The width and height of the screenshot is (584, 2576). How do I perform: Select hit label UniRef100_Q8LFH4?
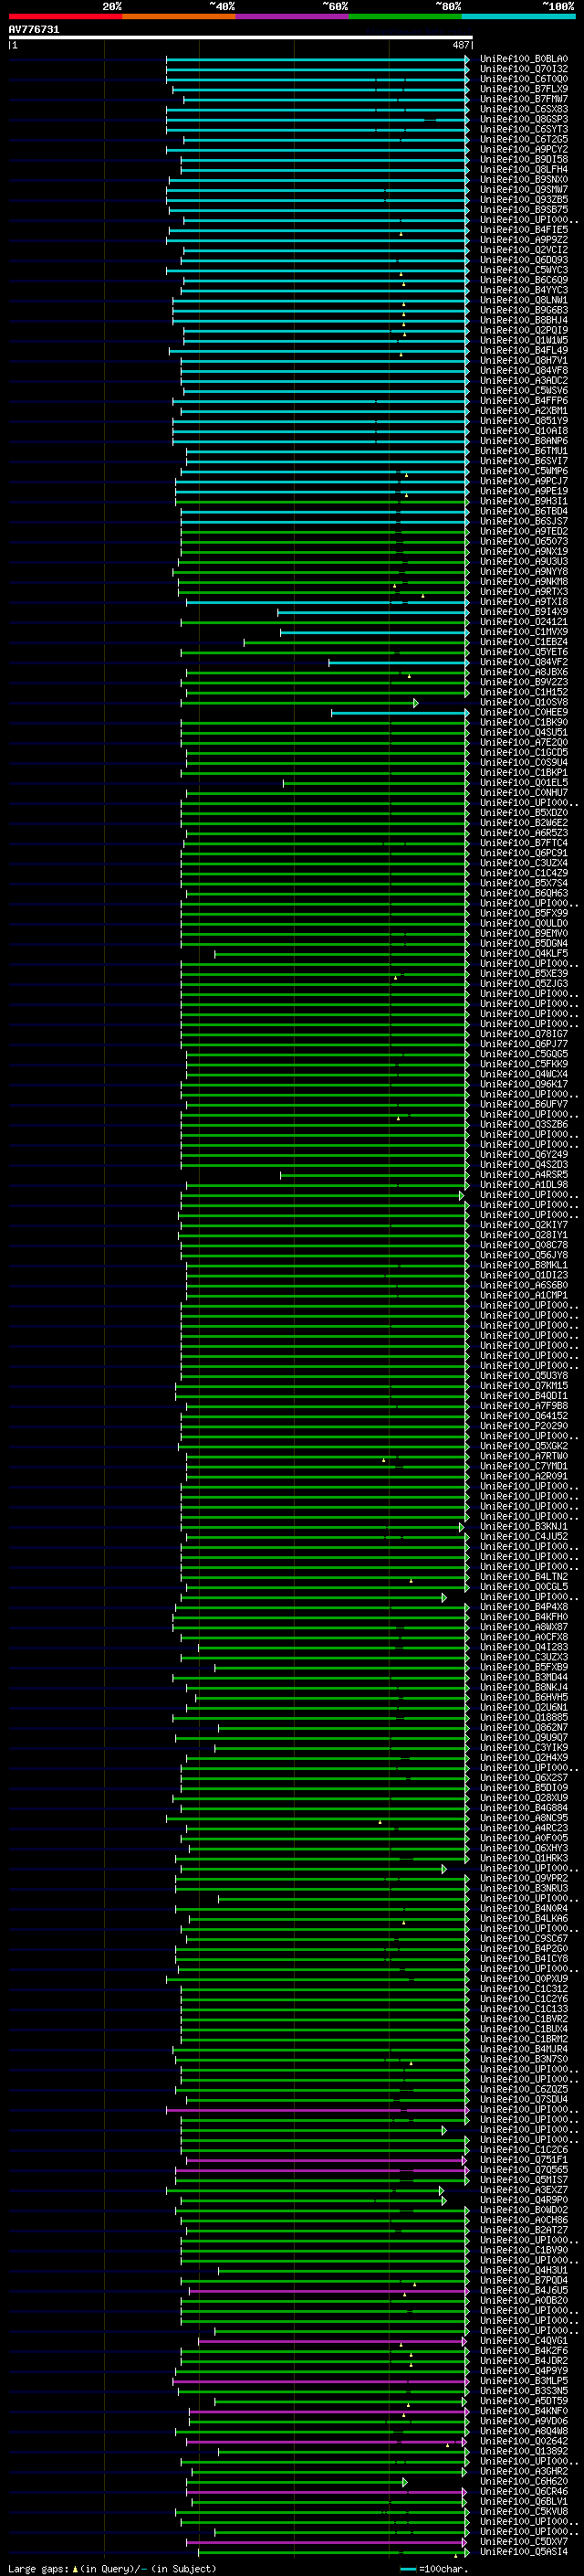coord(524,170)
